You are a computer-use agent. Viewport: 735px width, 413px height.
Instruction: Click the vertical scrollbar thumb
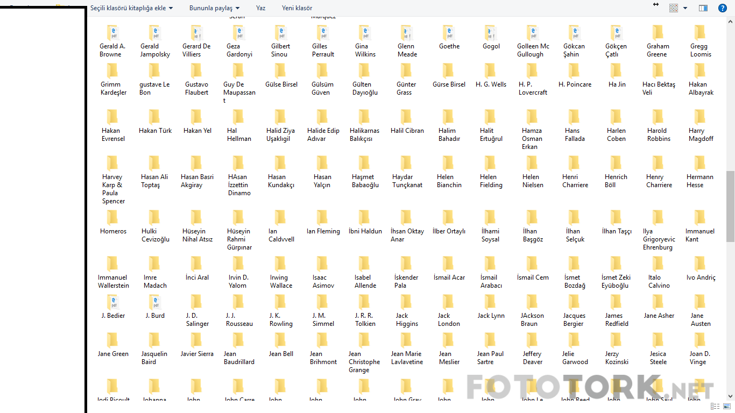pos(731,206)
